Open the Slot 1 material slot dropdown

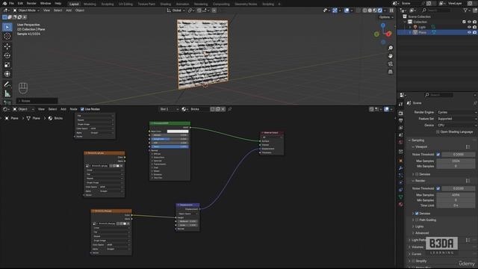click(170, 109)
